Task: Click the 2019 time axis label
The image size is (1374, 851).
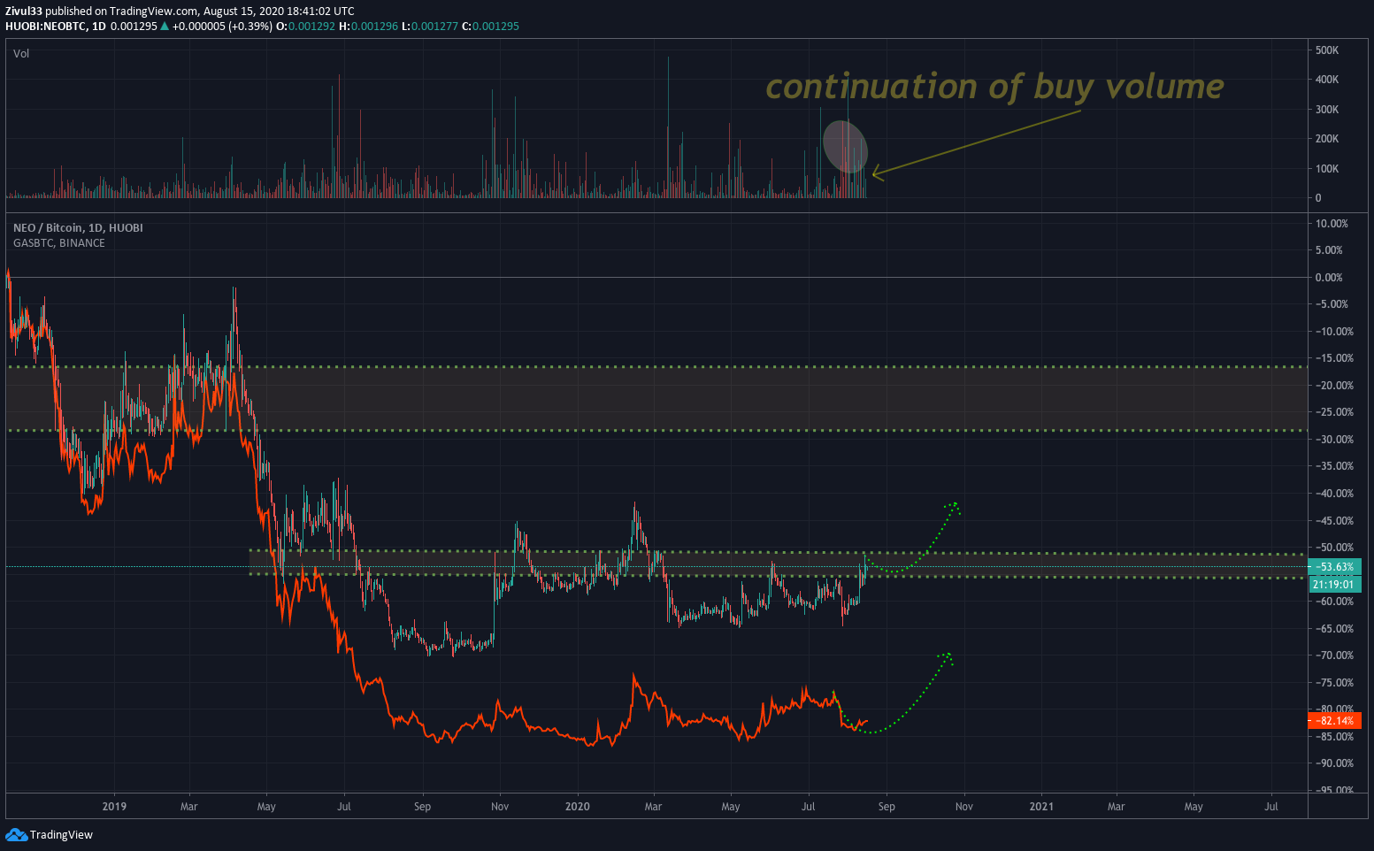Action: pyautogui.click(x=114, y=807)
